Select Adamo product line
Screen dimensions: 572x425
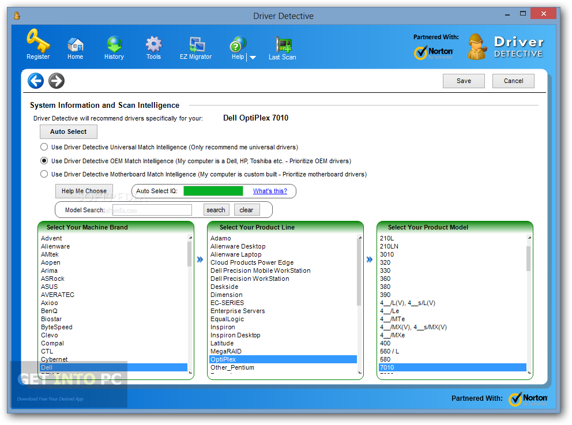point(221,238)
